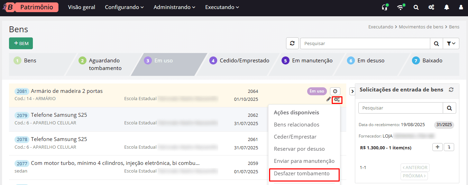
Task: Click the plate number 2064
Action: tap(253, 91)
